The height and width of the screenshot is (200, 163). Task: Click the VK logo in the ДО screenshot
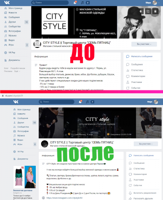[7, 2]
